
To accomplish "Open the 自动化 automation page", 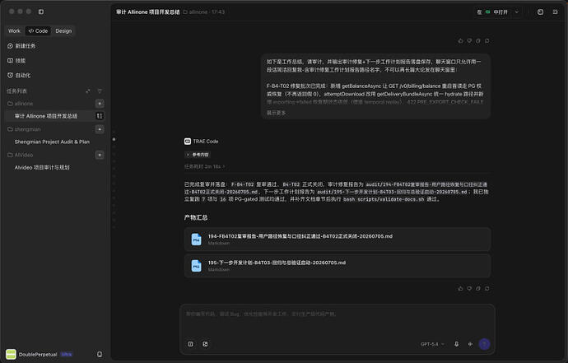I will point(19,75).
